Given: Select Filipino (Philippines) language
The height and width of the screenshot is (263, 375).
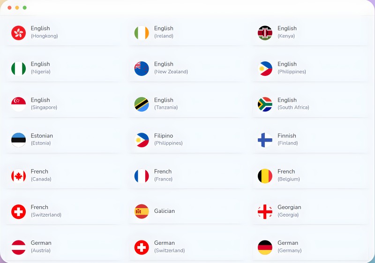Looking at the screenshot, I should tap(187, 140).
